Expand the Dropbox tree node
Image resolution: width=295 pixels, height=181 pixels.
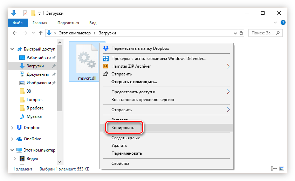(13, 128)
